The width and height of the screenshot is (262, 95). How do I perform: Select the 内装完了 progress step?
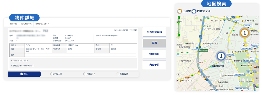click(89, 74)
